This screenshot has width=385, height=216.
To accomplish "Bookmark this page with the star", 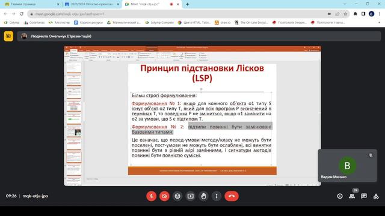I will 345,14.
